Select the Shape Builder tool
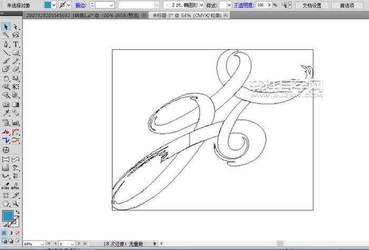Image resolution: width=369 pixels, height=250 pixels. click(6, 95)
